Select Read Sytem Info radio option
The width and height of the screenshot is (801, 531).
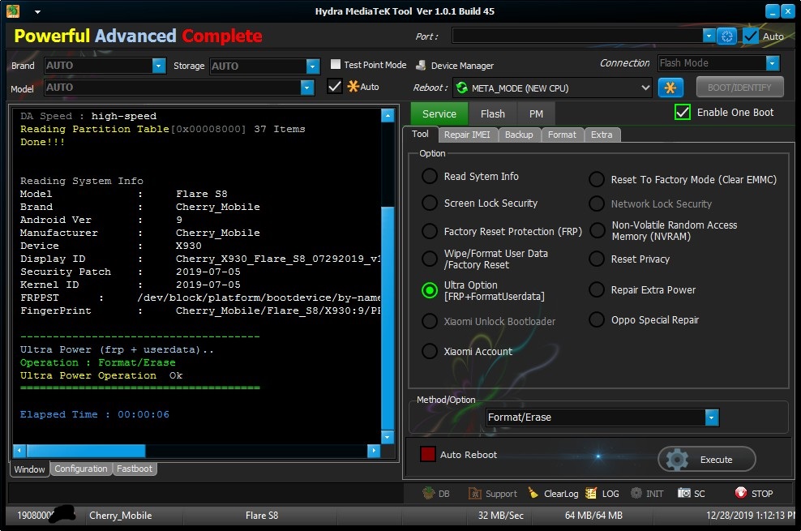(x=430, y=176)
